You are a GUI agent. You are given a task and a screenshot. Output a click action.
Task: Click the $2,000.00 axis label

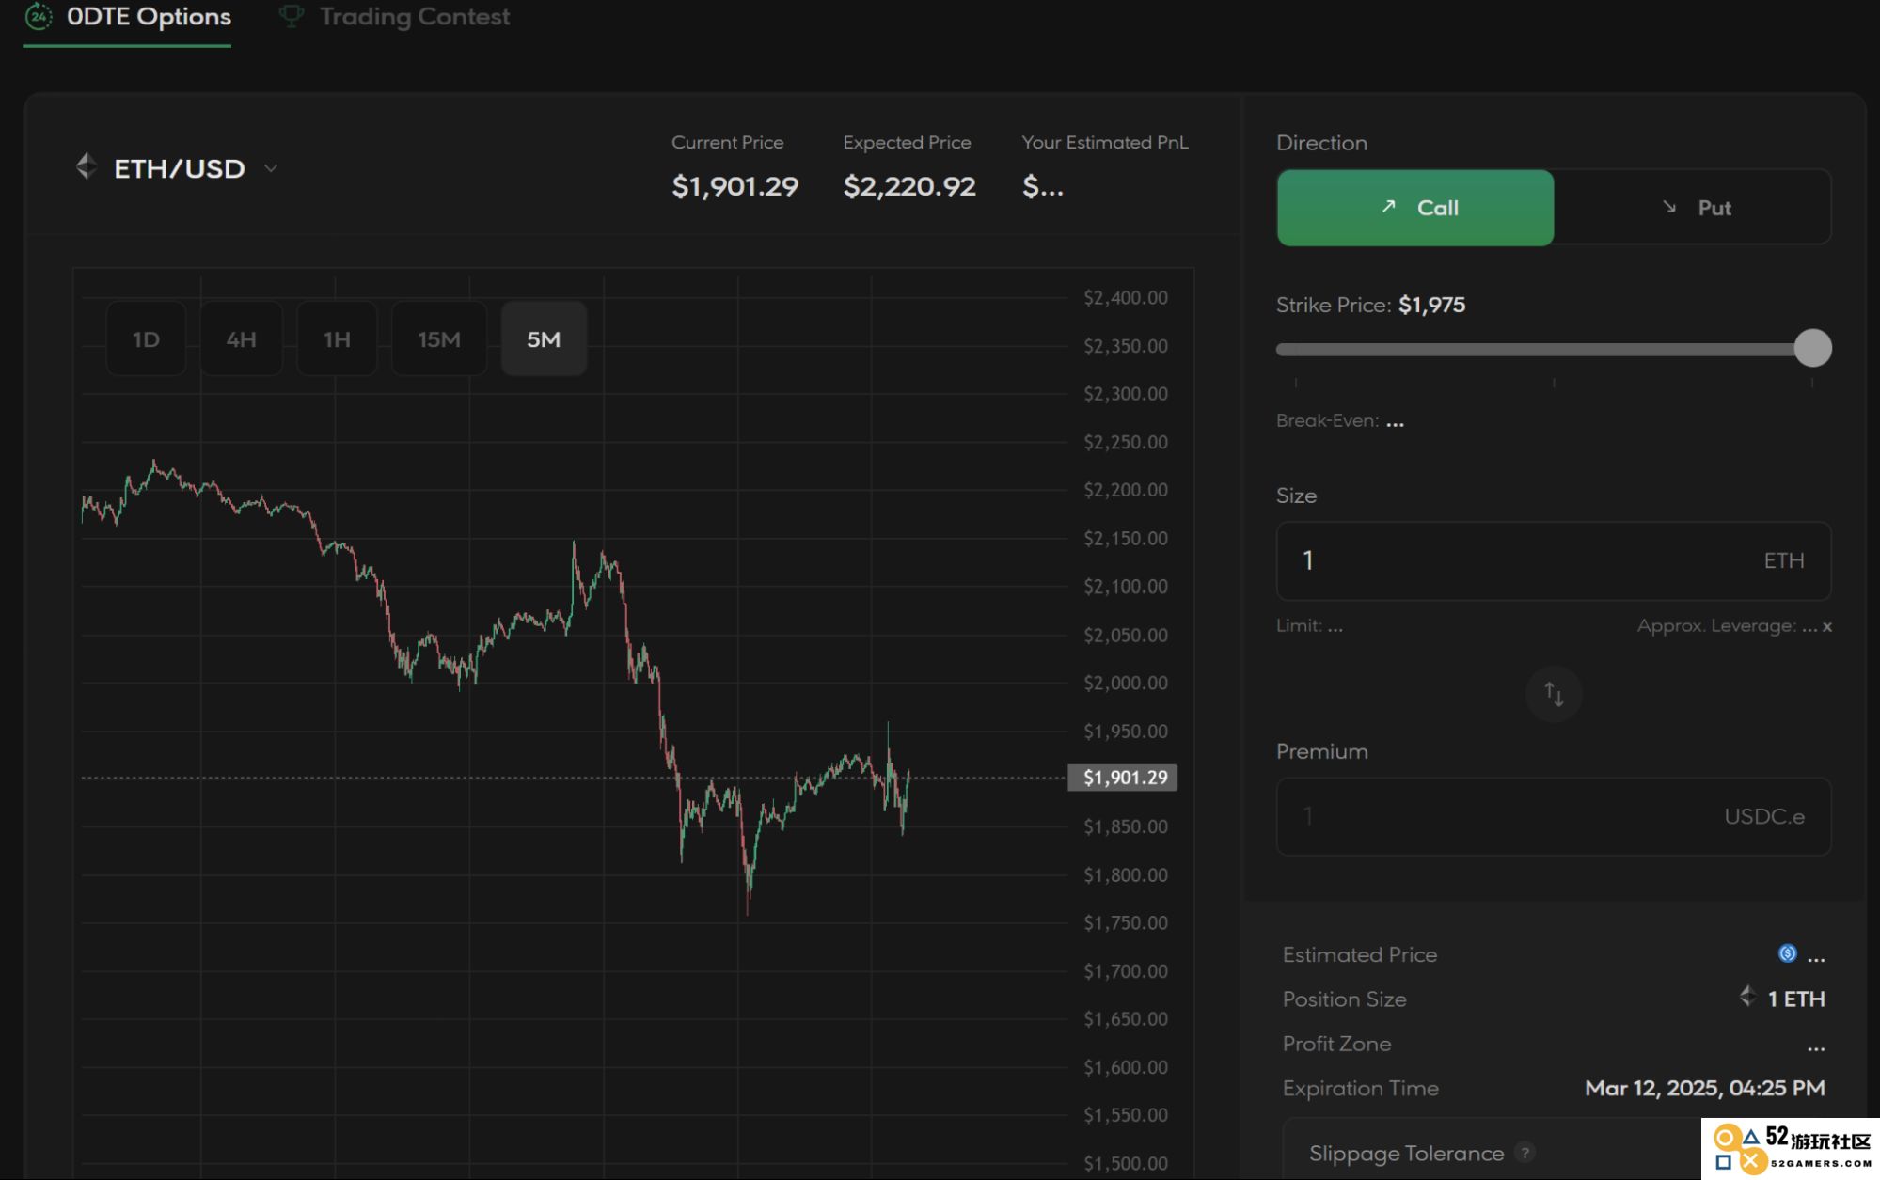pyautogui.click(x=1126, y=684)
